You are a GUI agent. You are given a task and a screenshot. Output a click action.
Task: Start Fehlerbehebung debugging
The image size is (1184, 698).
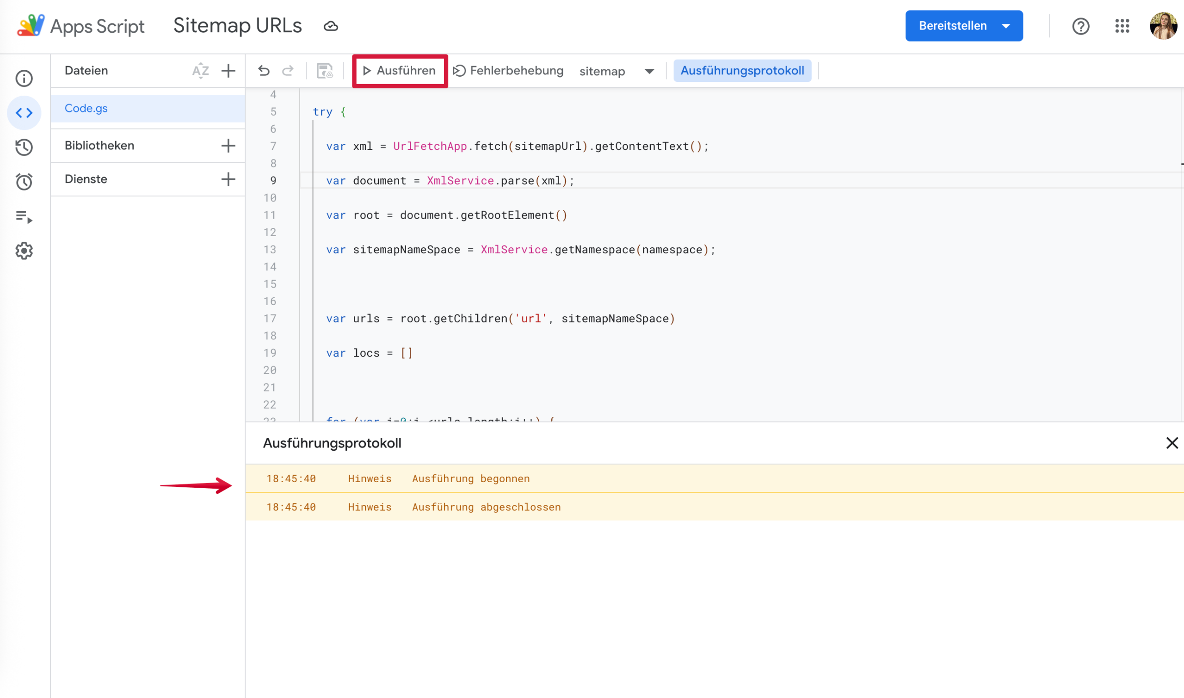(x=508, y=71)
